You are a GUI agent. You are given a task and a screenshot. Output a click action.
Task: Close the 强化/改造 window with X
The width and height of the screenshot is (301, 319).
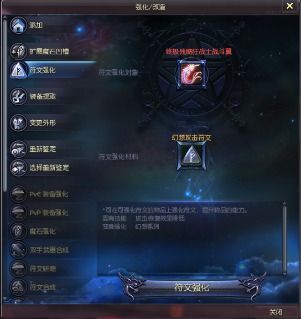[x=289, y=6]
